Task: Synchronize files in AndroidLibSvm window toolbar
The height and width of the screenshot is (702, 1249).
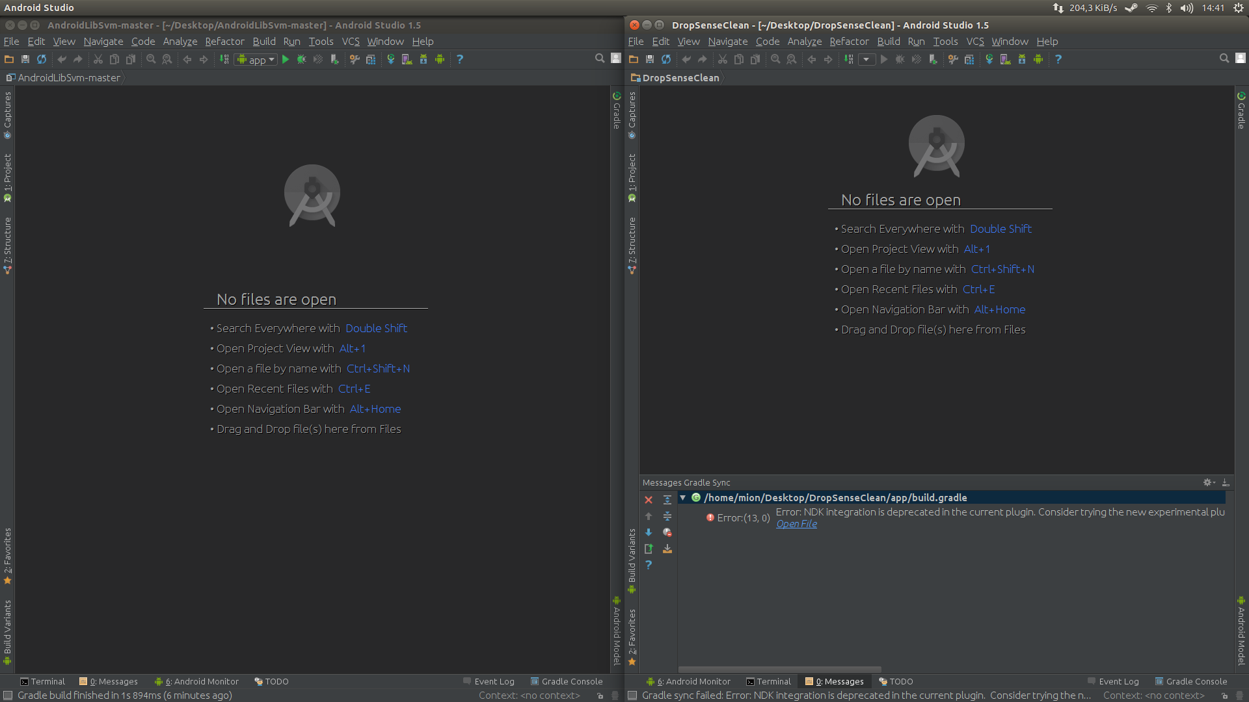Action: [42, 59]
